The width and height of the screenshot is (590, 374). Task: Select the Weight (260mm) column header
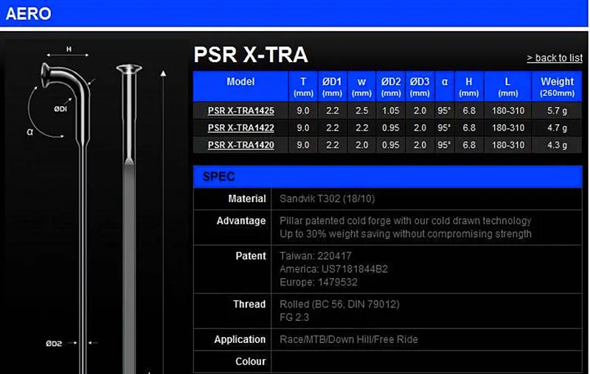[x=557, y=86]
